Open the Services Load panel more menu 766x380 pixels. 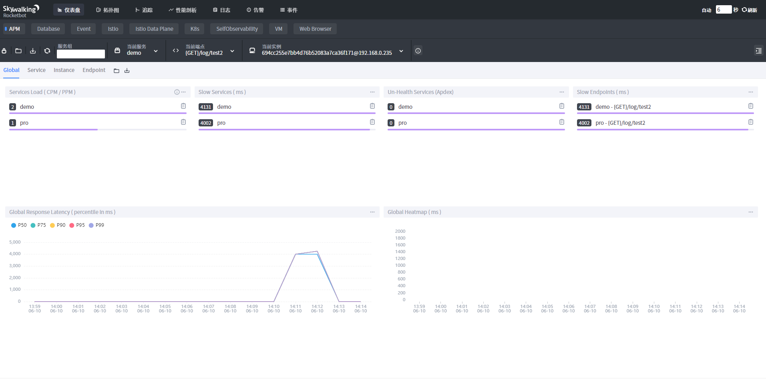[183, 92]
